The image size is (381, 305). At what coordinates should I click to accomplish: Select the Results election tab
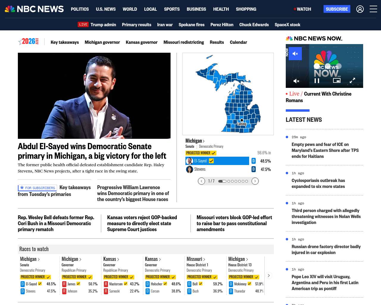point(217,42)
